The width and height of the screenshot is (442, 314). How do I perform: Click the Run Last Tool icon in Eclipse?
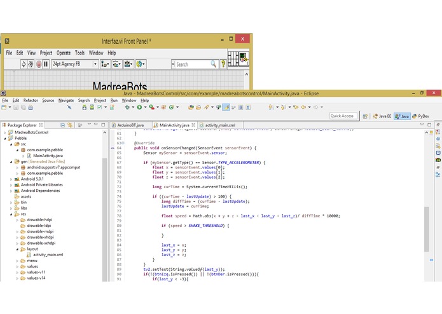point(152,107)
